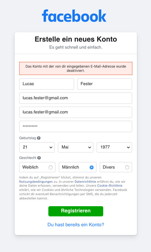The height and width of the screenshot is (252, 151).
Task: Click into the password field
Action: click(x=76, y=126)
